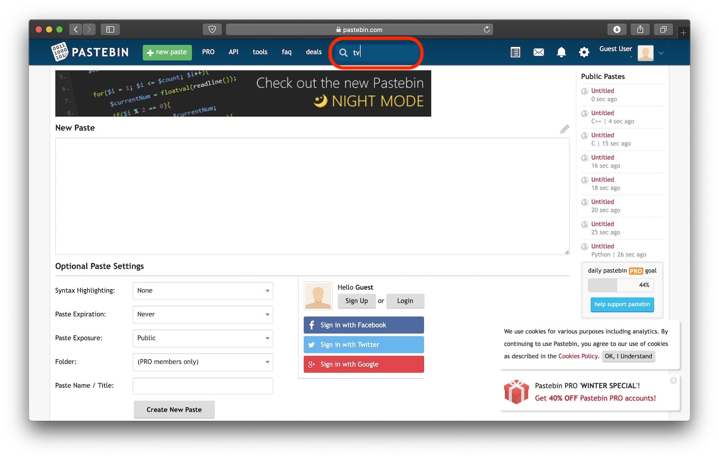Click the pencil icon above paste box
The width and height of the screenshot is (719, 459).
564,129
